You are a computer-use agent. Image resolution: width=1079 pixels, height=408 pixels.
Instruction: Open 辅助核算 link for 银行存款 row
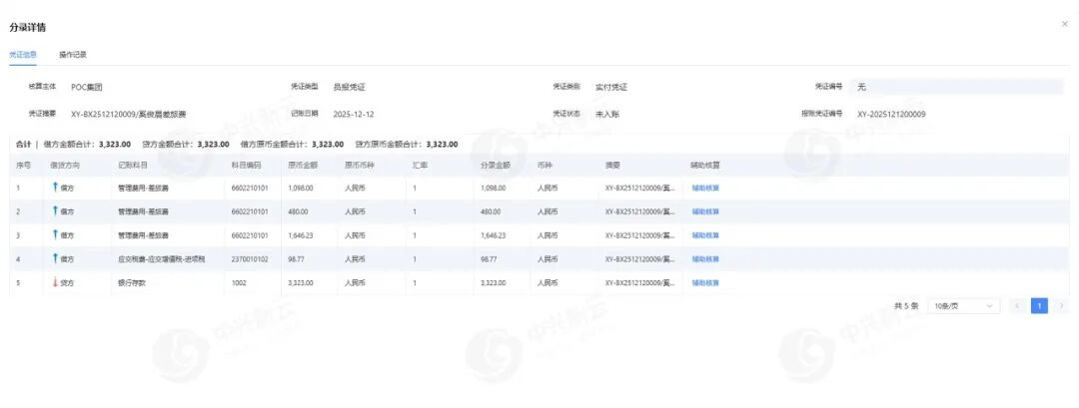(705, 282)
